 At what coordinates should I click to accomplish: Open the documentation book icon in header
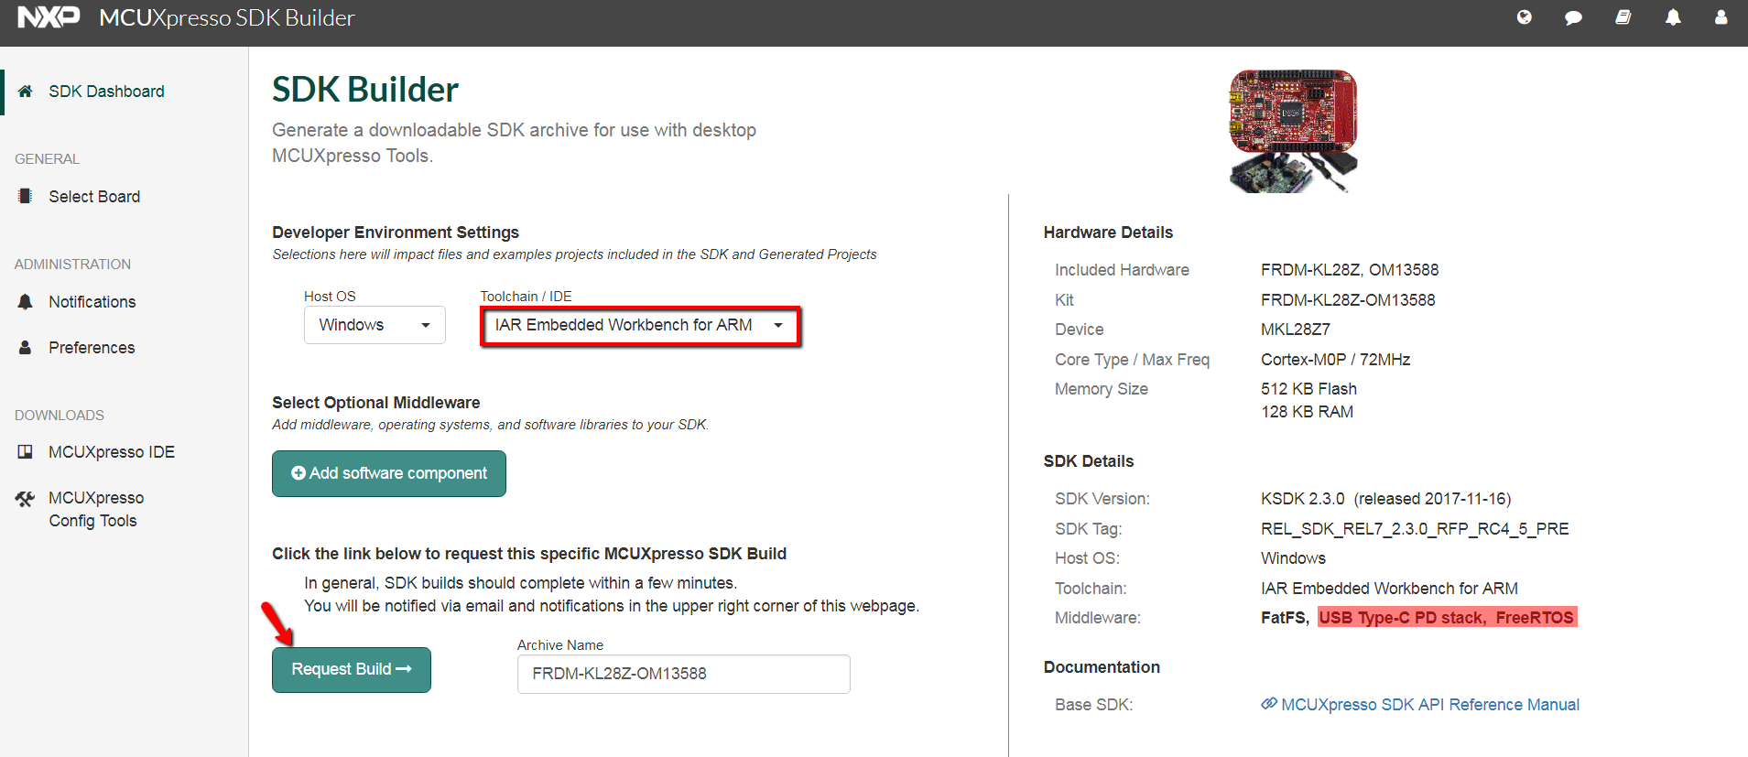[x=1623, y=17]
